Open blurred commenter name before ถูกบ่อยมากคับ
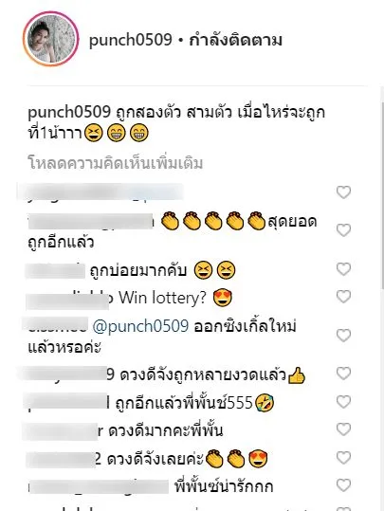The height and width of the screenshot is (511, 384). click(x=56, y=270)
